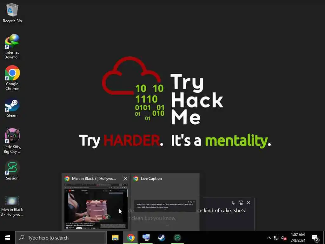Open the network status tray icon

tap(276, 238)
